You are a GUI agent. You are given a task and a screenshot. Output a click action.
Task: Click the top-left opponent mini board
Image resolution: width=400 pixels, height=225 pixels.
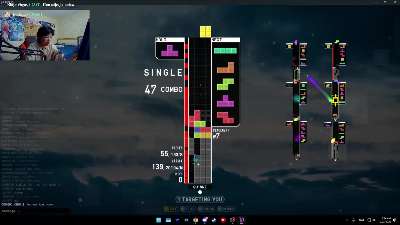[296, 61]
